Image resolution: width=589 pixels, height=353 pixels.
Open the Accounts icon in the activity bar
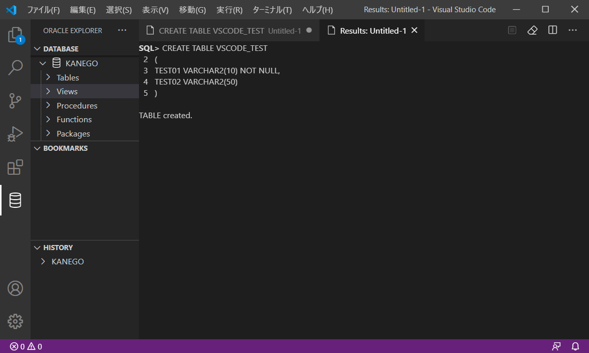[x=15, y=288]
